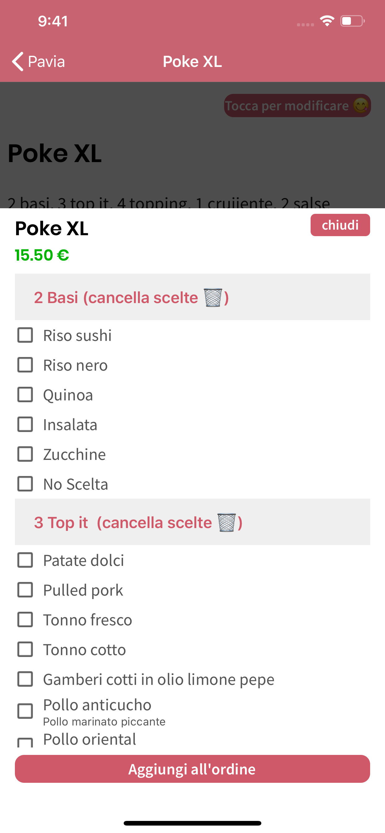
Task: Tap the back chevron next to Pavia
Action: (x=18, y=61)
